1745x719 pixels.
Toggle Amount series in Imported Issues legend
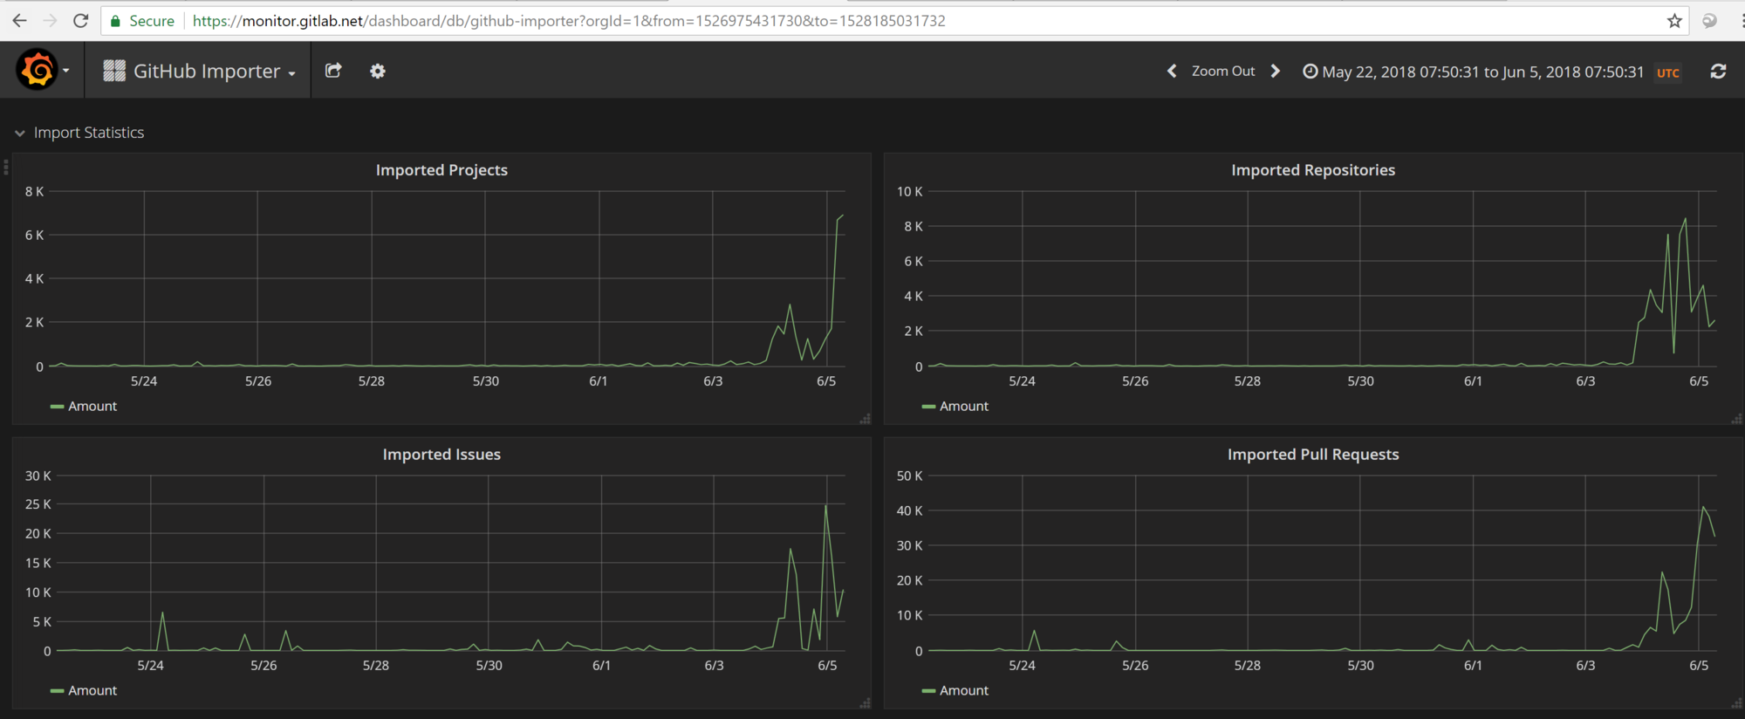[92, 691]
